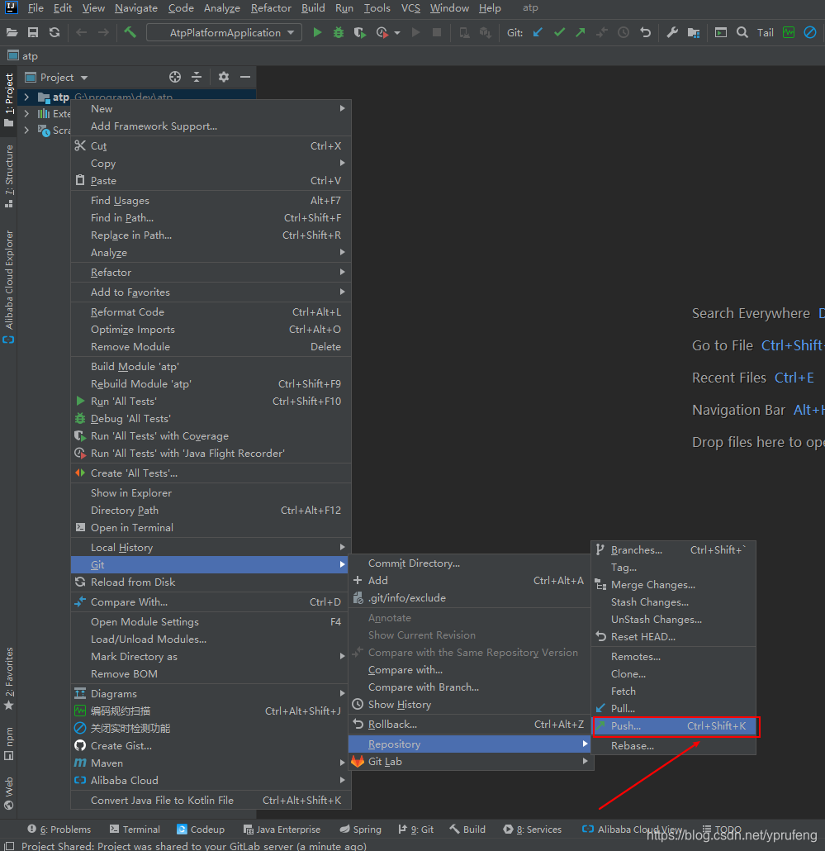Click Run with Coverage toolbar icon

[359, 32]
